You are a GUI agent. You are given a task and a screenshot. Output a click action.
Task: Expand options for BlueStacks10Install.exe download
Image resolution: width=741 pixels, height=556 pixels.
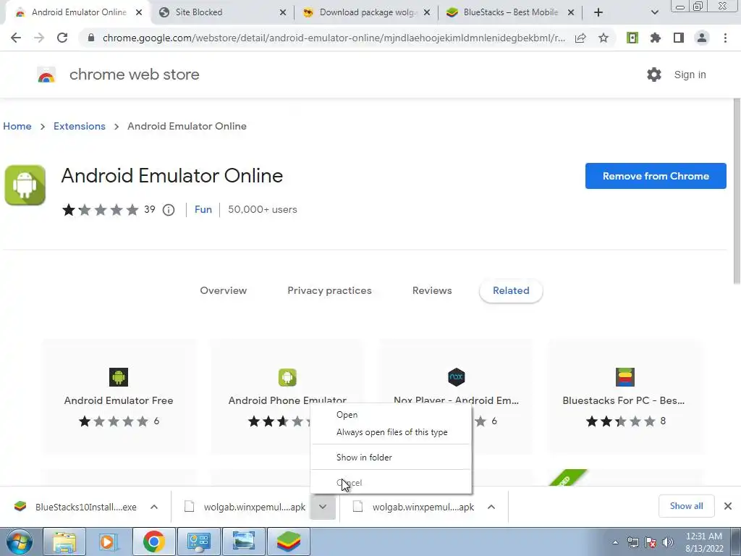pyautogui.click(x=154, y=507)
